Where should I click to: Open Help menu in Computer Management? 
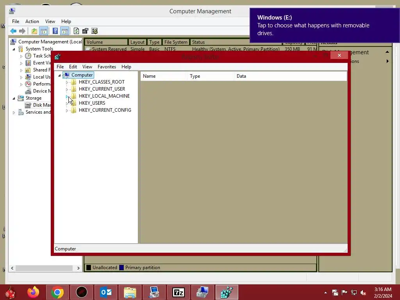click(66, 21)
